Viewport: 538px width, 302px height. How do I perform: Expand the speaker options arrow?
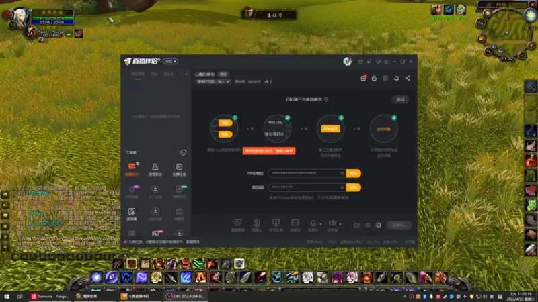[340, 224]
